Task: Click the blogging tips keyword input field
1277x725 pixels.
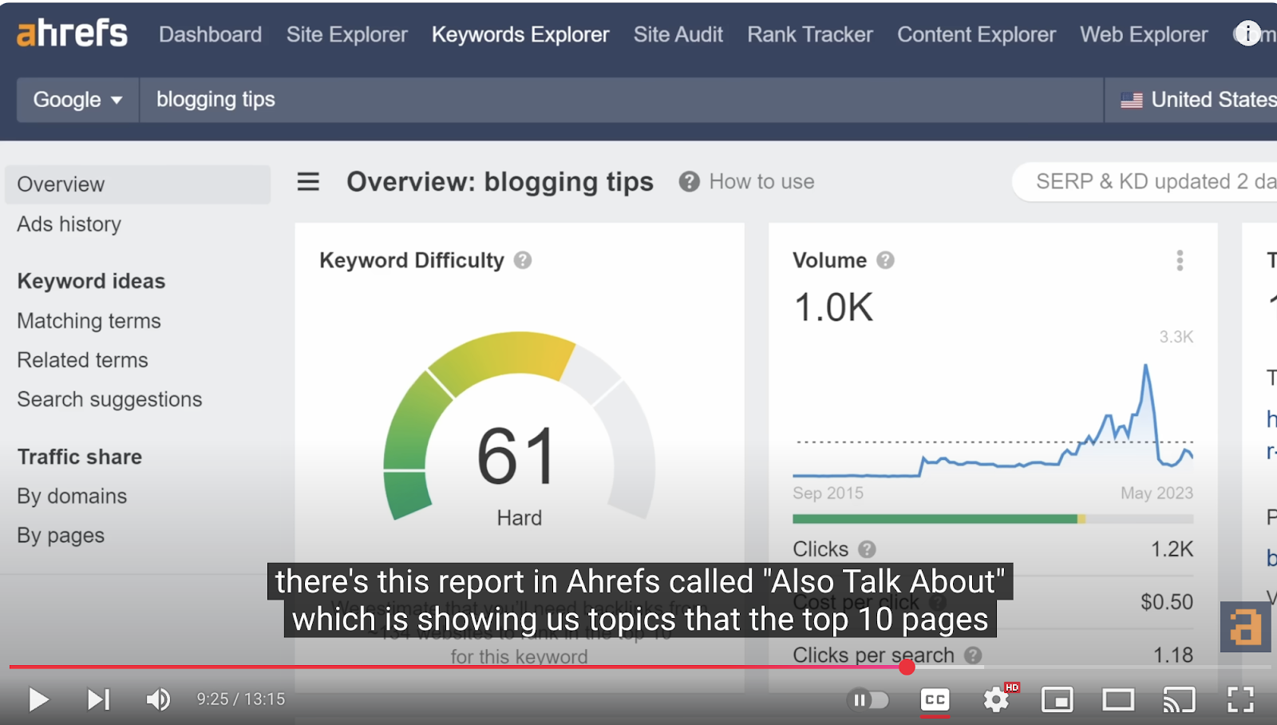Action: click(x=622, y=100)
